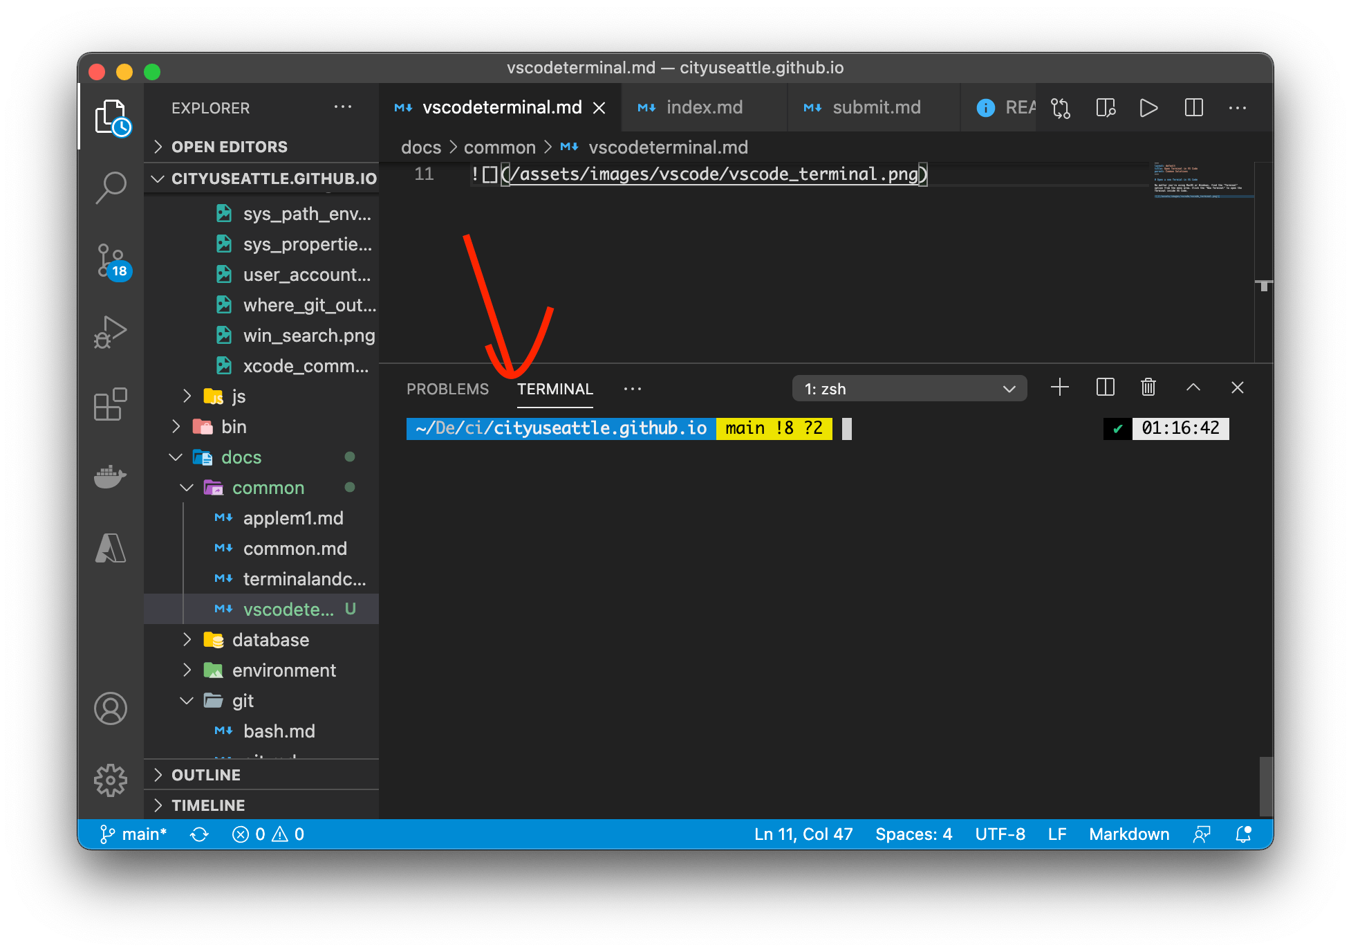Switch to the index.md editor tab
This screenshot has width=1351, height=952.
click(x=704, y=108)
